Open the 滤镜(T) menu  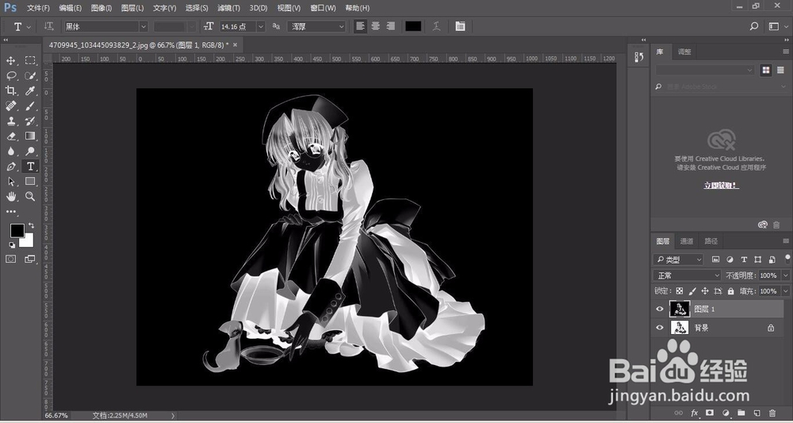(228, 8)
